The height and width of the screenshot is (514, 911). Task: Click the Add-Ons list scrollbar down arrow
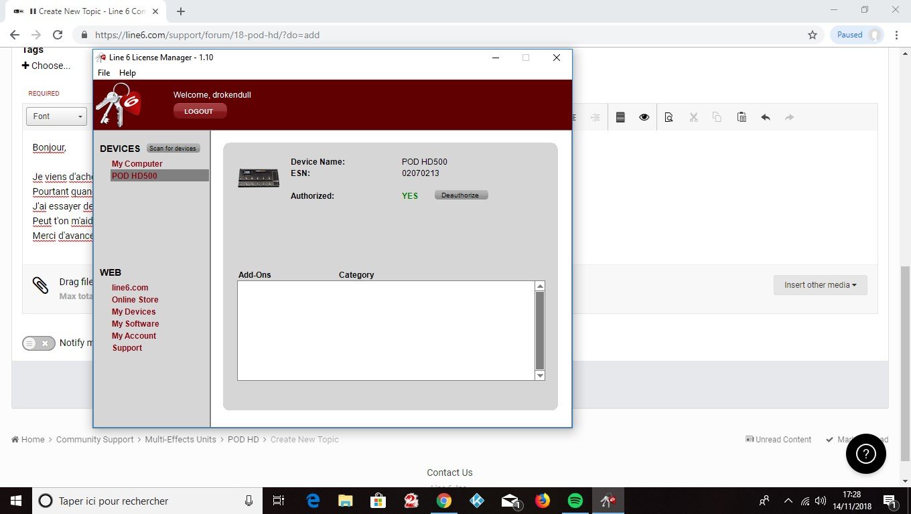pyautogui.click(x=540, y=375)
